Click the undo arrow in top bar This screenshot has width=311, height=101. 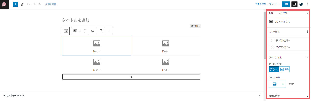(28, 4)
